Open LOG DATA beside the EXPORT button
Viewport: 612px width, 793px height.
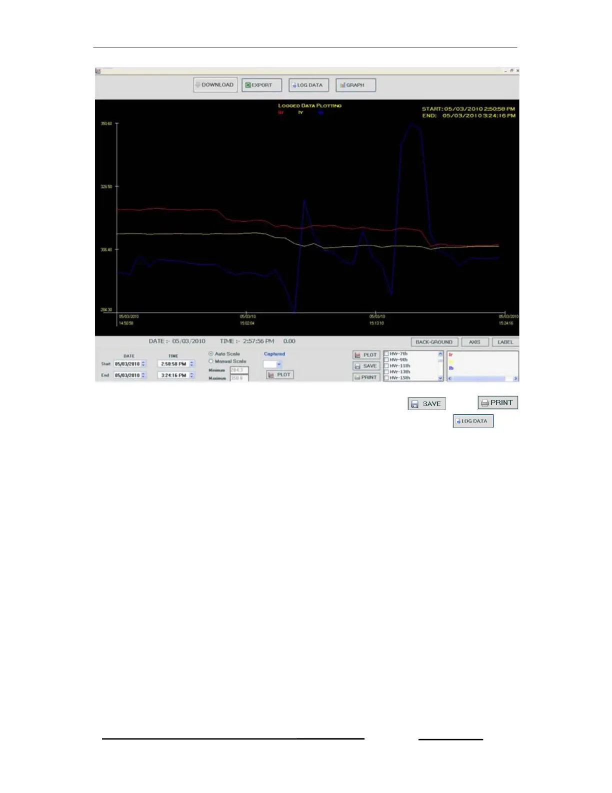[x=308, y=85]
